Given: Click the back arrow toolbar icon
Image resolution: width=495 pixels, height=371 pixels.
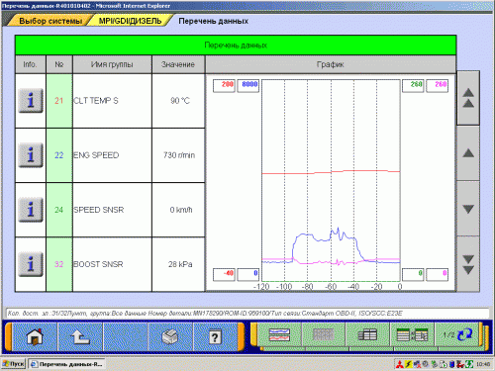Looking at the screenshot, I should pos(80,336).
